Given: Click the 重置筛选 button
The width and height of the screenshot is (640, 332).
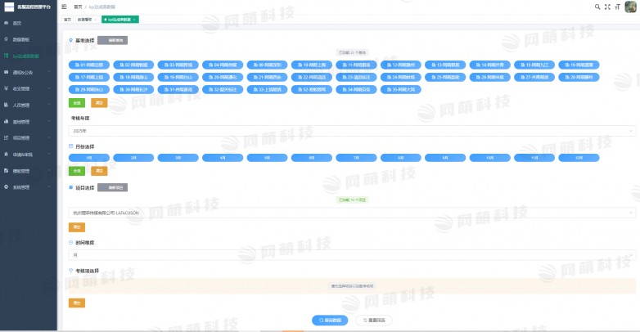Looking at the screenshot, I should [x=373, y=320].
